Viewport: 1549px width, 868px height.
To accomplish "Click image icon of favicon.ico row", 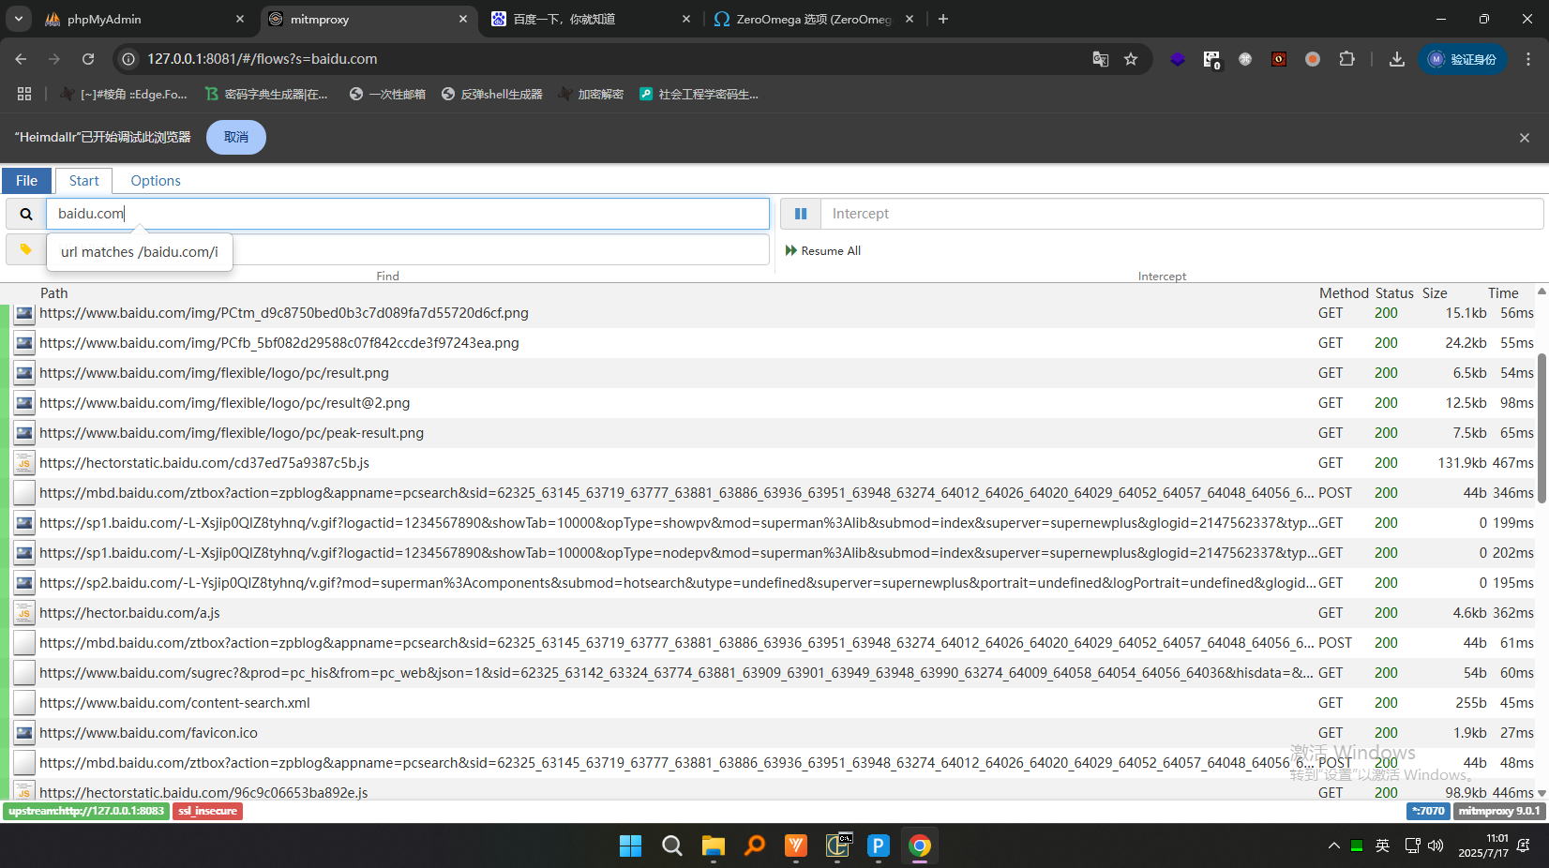I will [x=24, y=733].
